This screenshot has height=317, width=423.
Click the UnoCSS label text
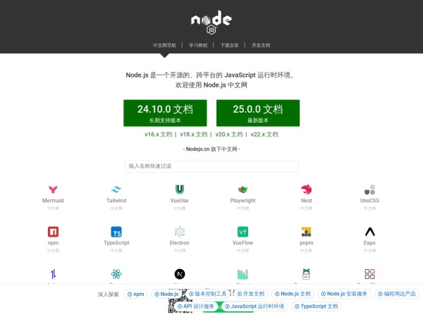[x=369, y=201]
